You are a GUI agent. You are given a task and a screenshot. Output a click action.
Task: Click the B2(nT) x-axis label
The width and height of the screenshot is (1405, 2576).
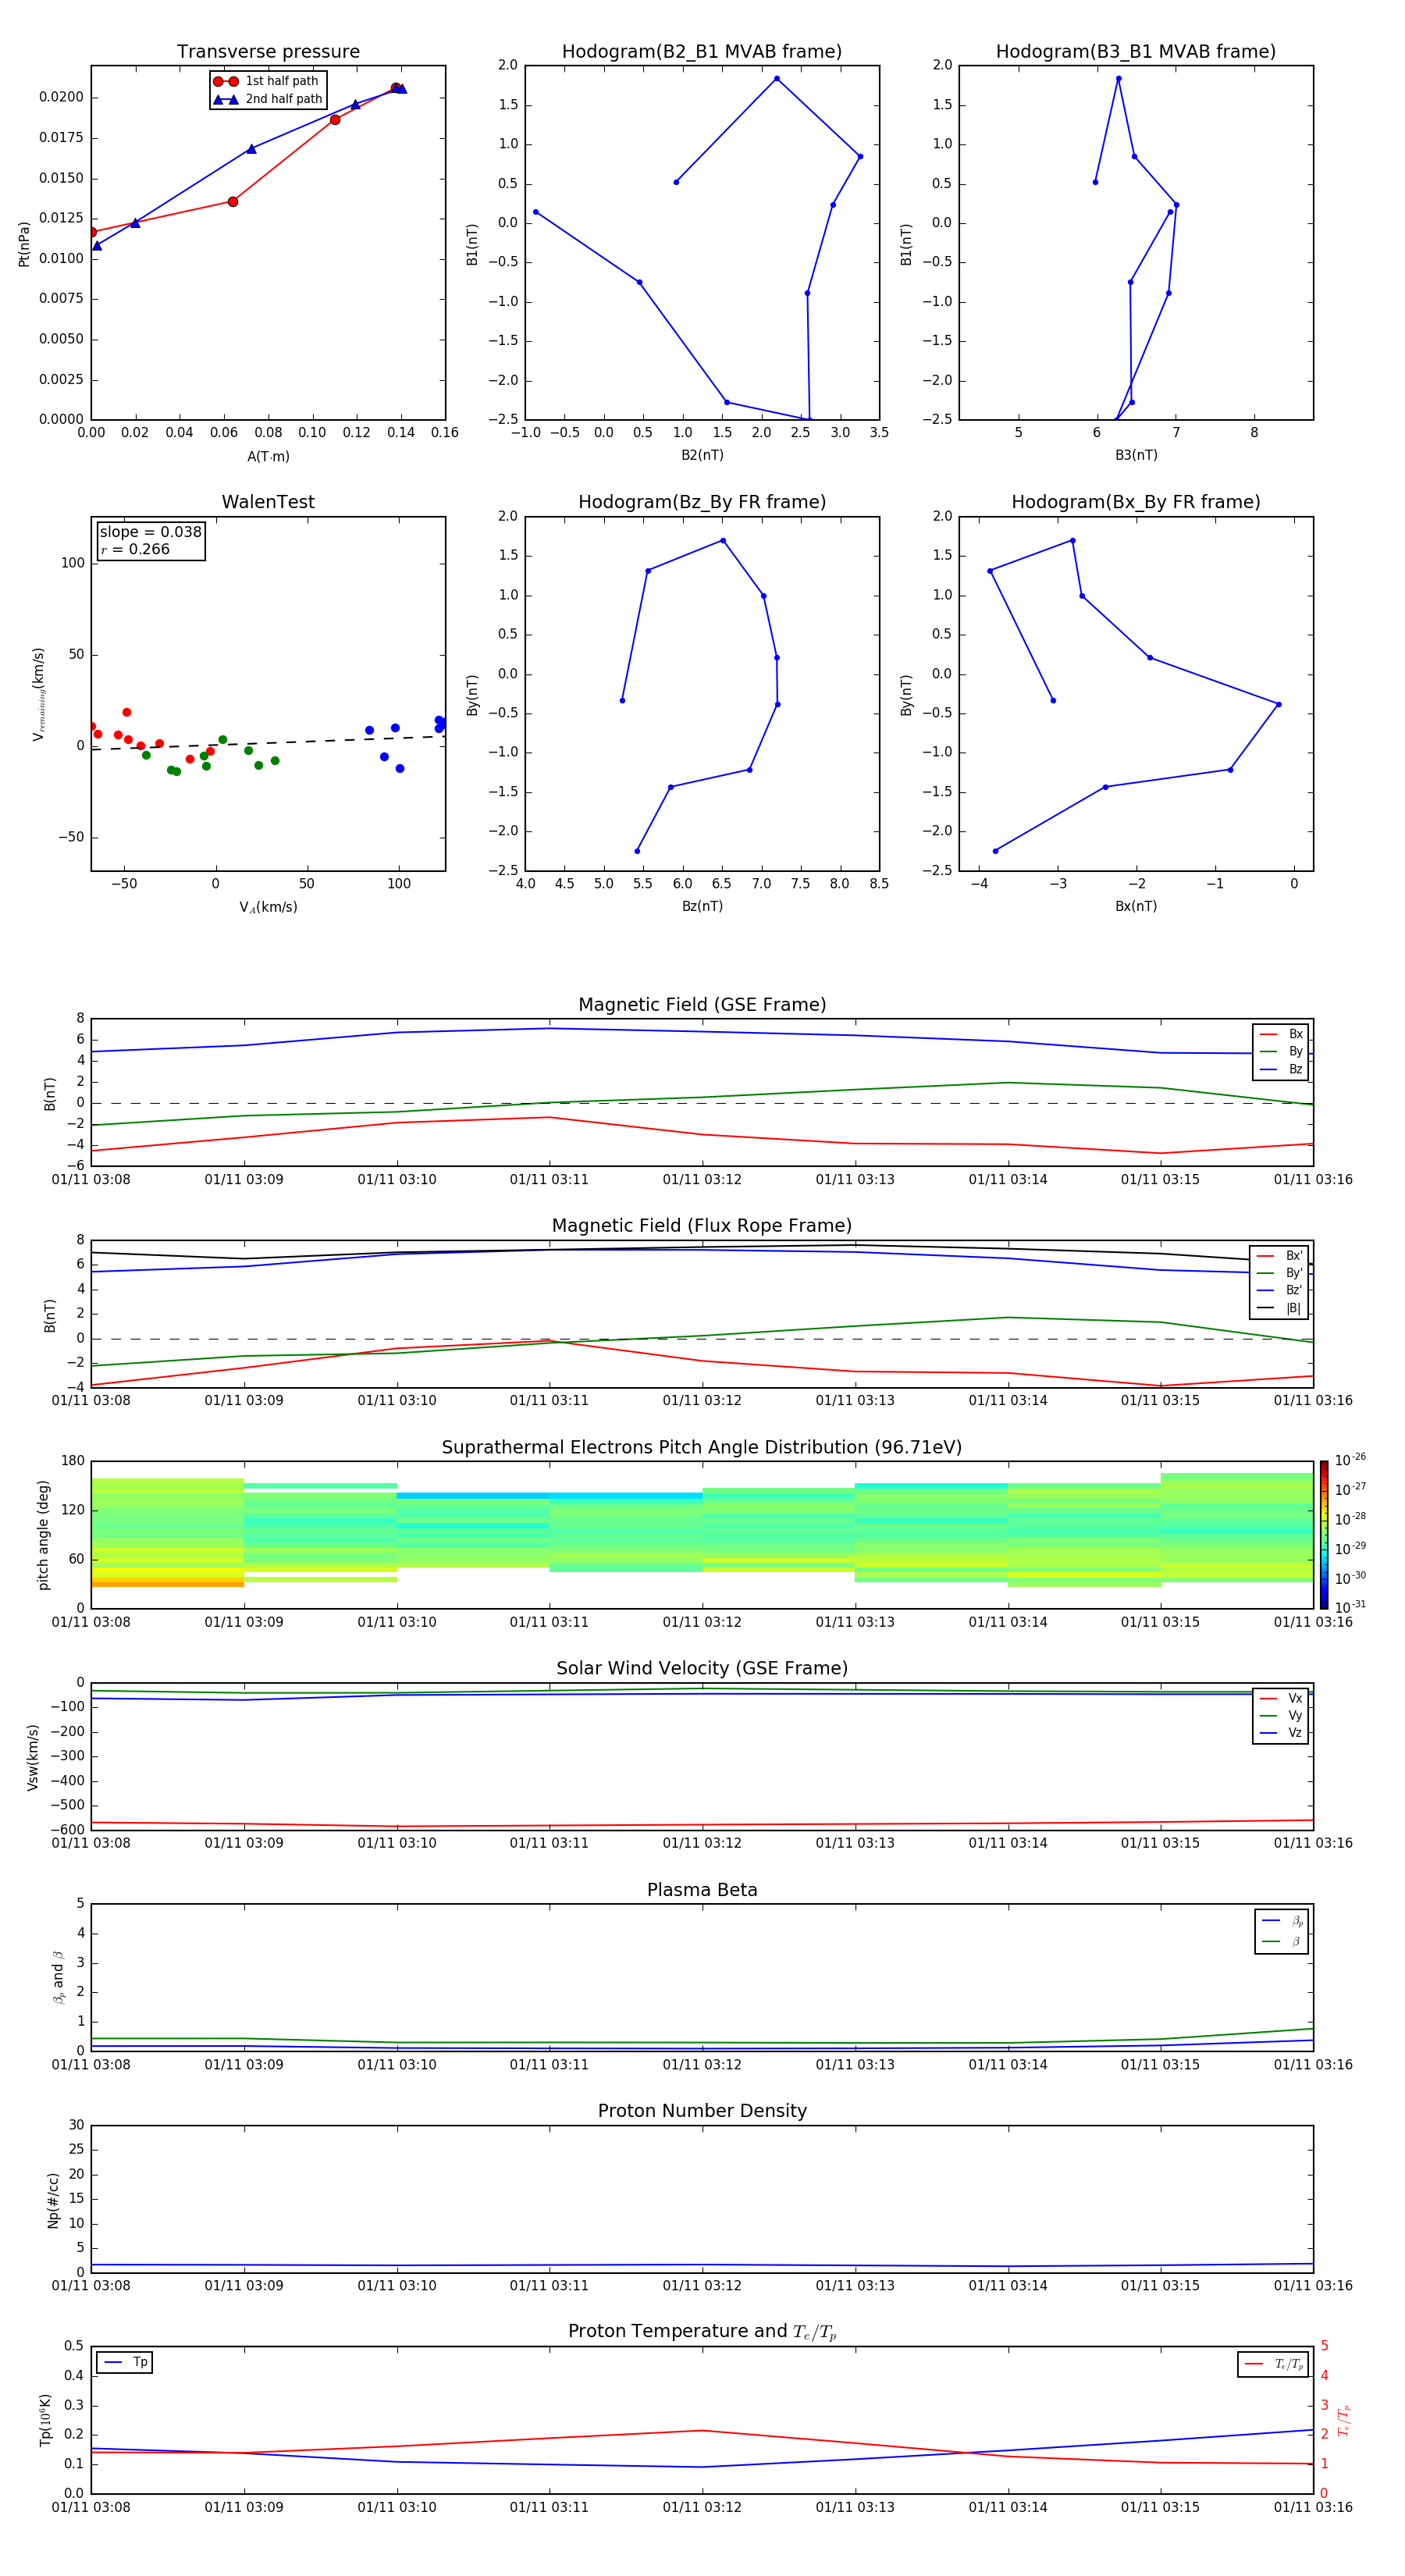[702, 455]
